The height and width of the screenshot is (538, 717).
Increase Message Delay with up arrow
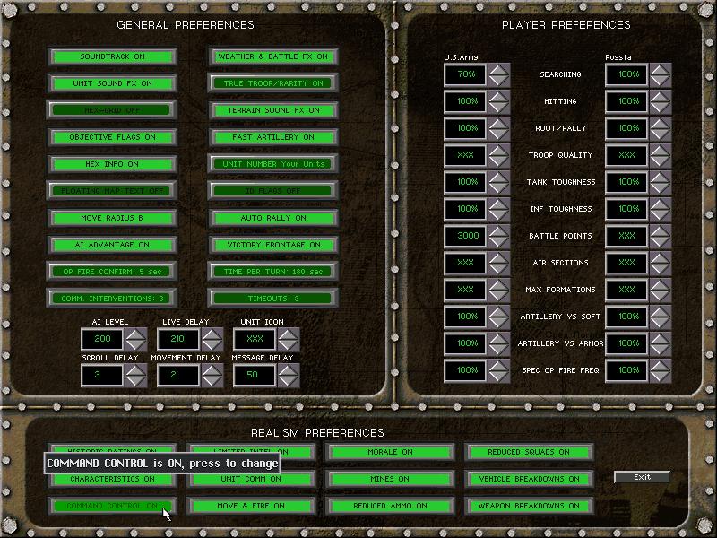(x=289, y=369)
